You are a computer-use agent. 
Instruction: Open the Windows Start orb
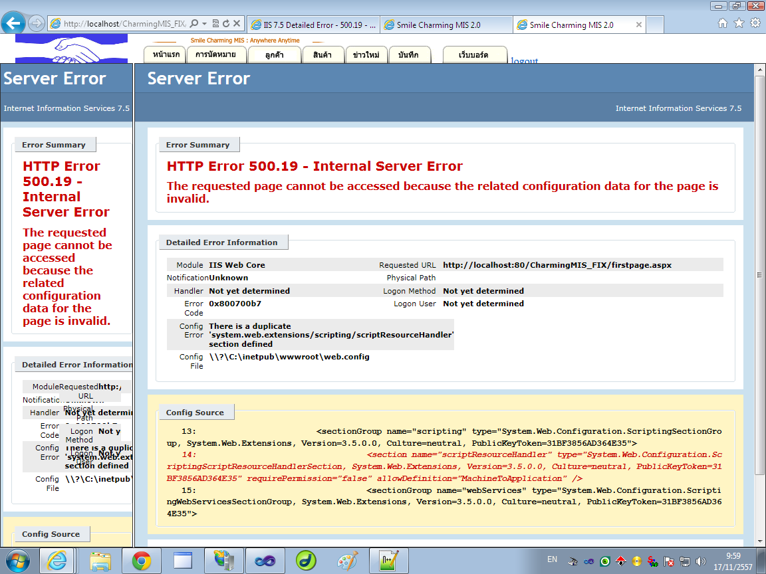pyautogui.click(x=17, y=561)
